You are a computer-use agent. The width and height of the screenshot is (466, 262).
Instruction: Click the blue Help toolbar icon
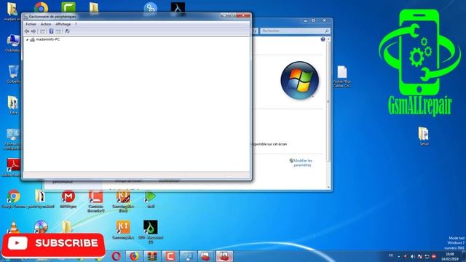pyautogui.click(x=51, y=31)
